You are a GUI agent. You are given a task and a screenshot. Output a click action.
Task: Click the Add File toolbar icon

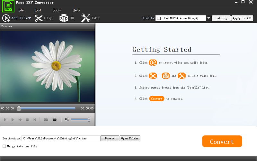(6, 18)
